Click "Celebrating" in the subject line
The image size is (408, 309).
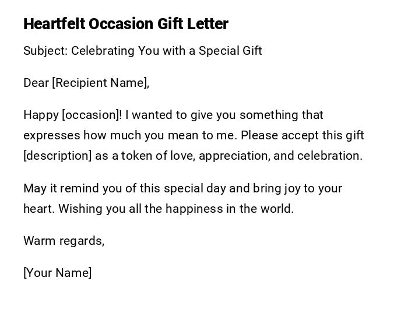coord(103,51)
